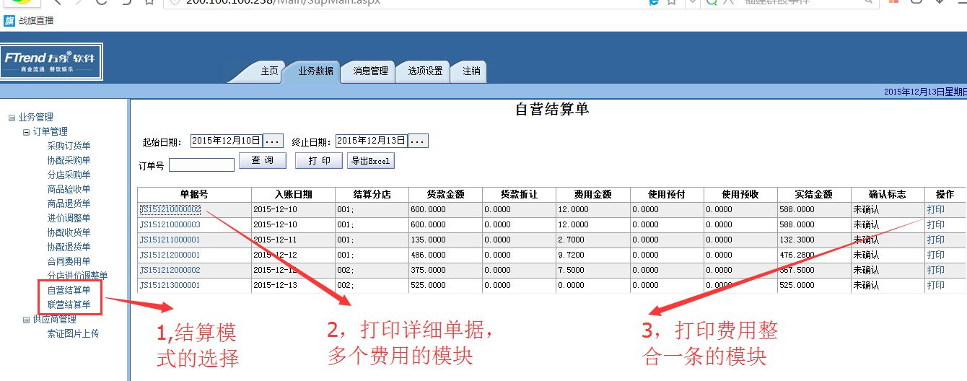Open bill JS151211000001 details

(170, 240)
